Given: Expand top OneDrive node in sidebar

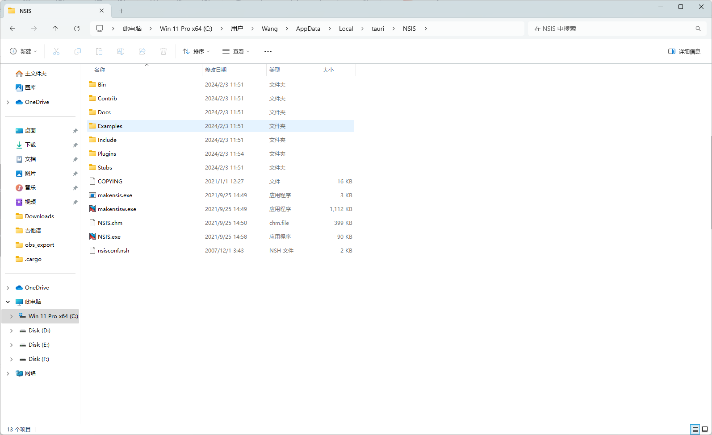Looking at the screenshot, I should pyautogui.click(x=8, y=102).
